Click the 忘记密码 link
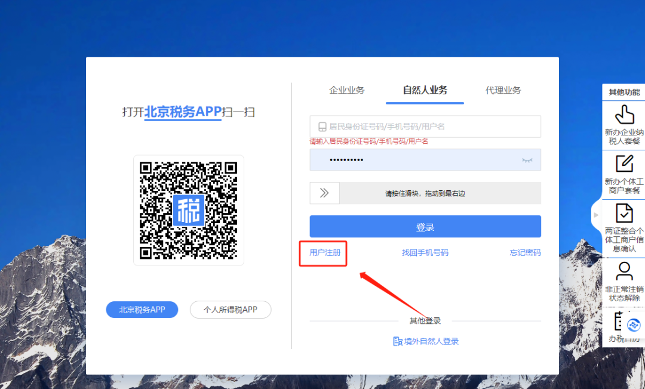645x389 pixels. (526, 252)
